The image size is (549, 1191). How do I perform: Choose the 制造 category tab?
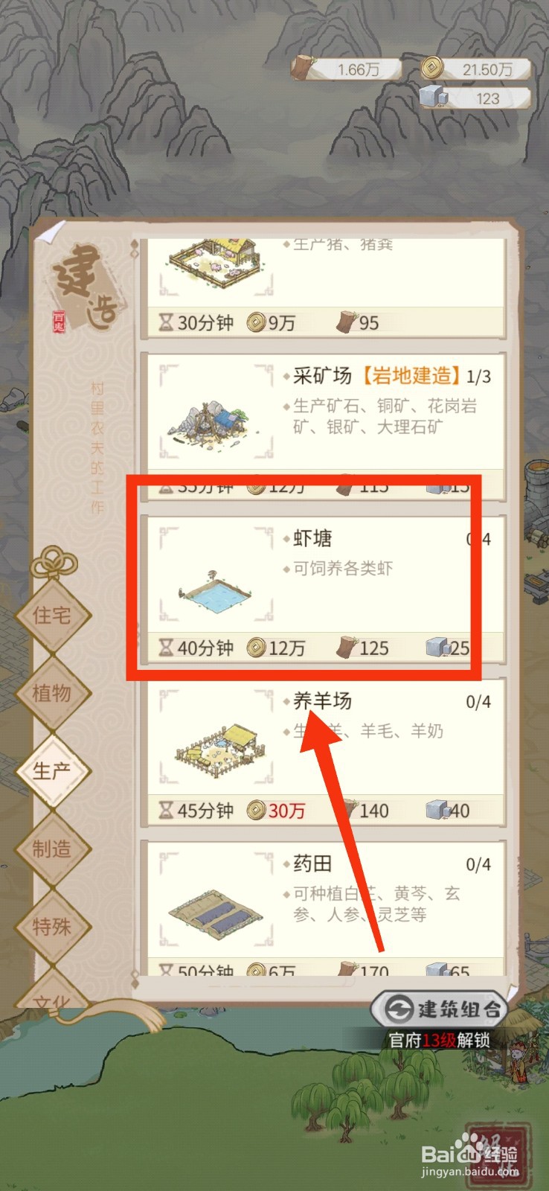click(52, 849)
